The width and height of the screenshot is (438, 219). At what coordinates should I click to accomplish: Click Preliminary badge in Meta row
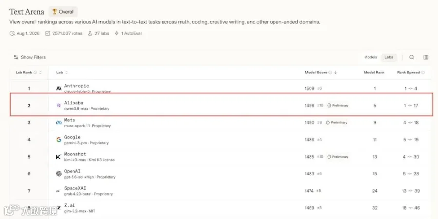coord(337,122)
